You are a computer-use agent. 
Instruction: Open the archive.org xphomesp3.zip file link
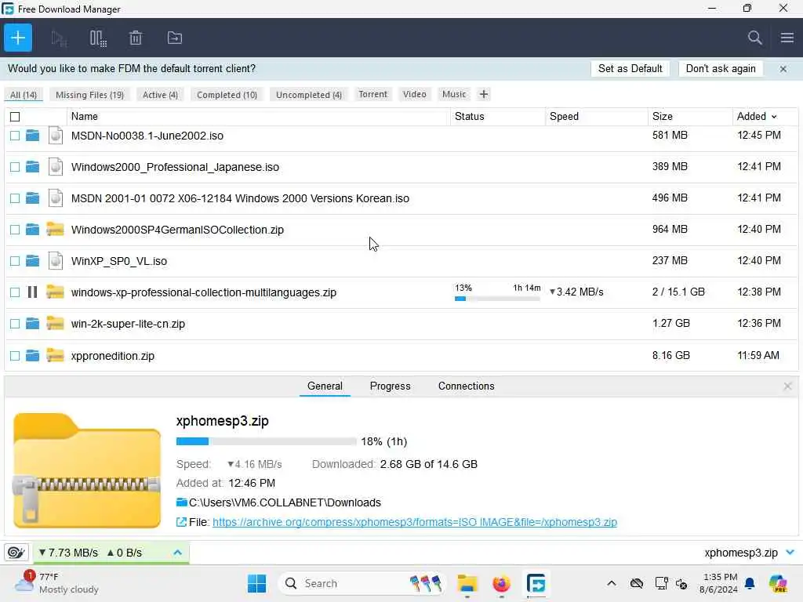(415, 522)
